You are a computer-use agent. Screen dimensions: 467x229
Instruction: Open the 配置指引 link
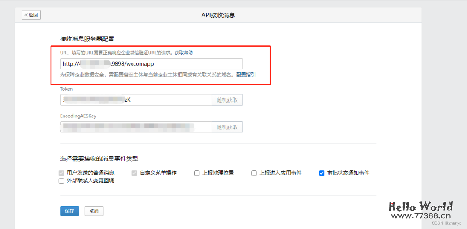pos(246,75)
